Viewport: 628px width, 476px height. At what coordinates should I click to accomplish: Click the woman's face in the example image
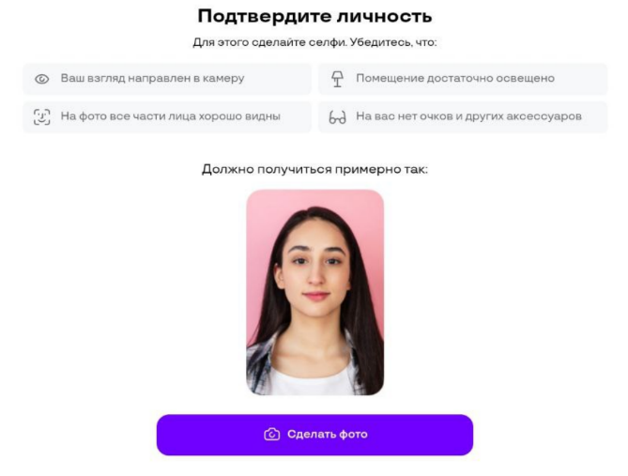point(315,269)
